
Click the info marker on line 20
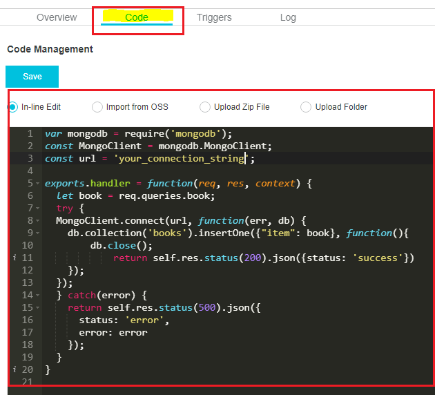[x=14, y=369]
